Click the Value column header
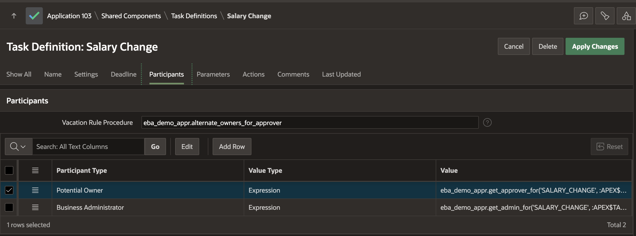This screenshot has height=236, width=636. 533,170
